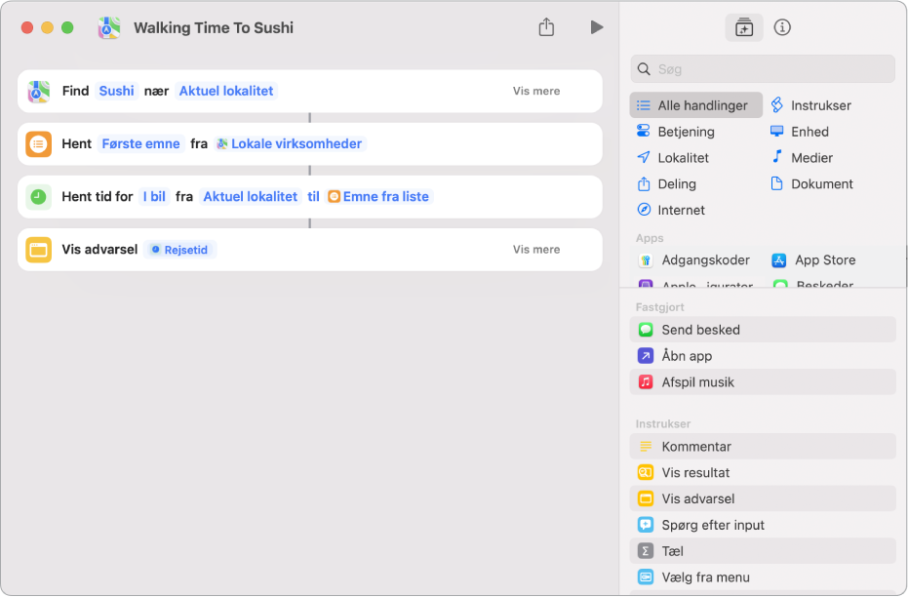The height and width of the screenshot is (597, 908).
Task: Click the yellow alert icon on the Vis advarsel action
Action: tap(39, 250)
